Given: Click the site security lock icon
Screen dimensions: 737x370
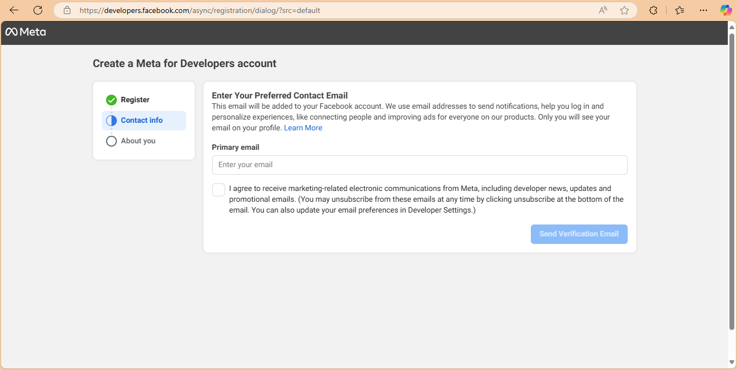Looking at the screenshot, I should (x=67, y=10).
